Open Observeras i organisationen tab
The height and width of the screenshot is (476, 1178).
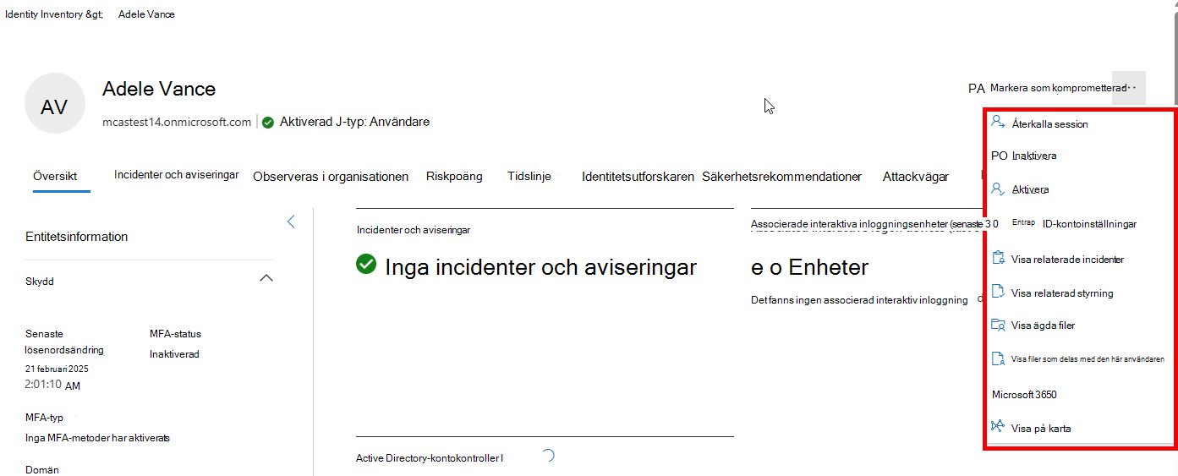331,176
